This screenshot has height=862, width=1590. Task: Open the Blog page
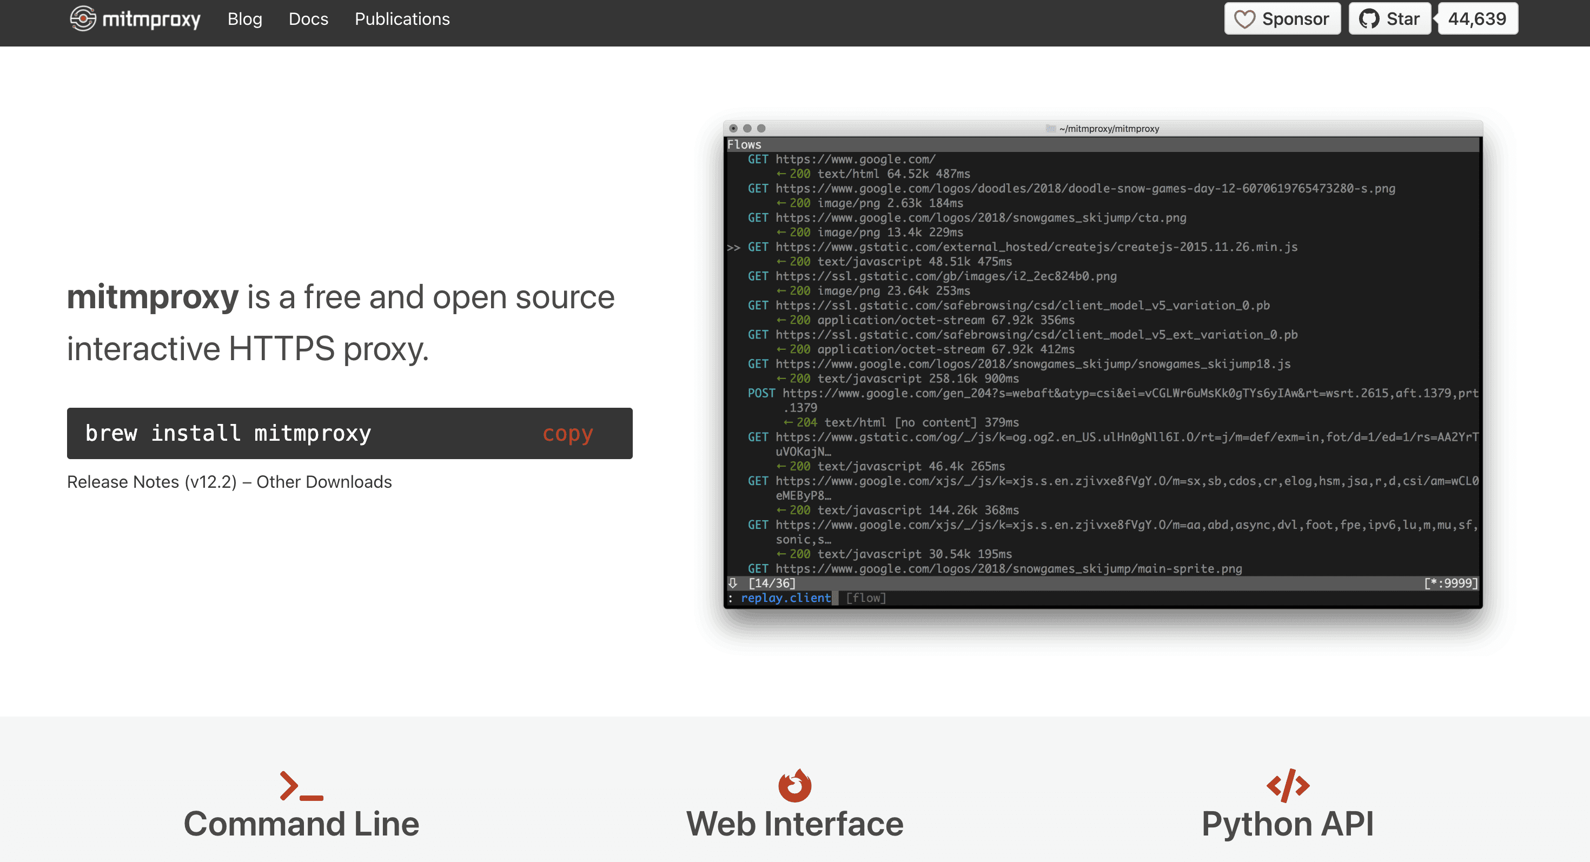tap(244, 18)
